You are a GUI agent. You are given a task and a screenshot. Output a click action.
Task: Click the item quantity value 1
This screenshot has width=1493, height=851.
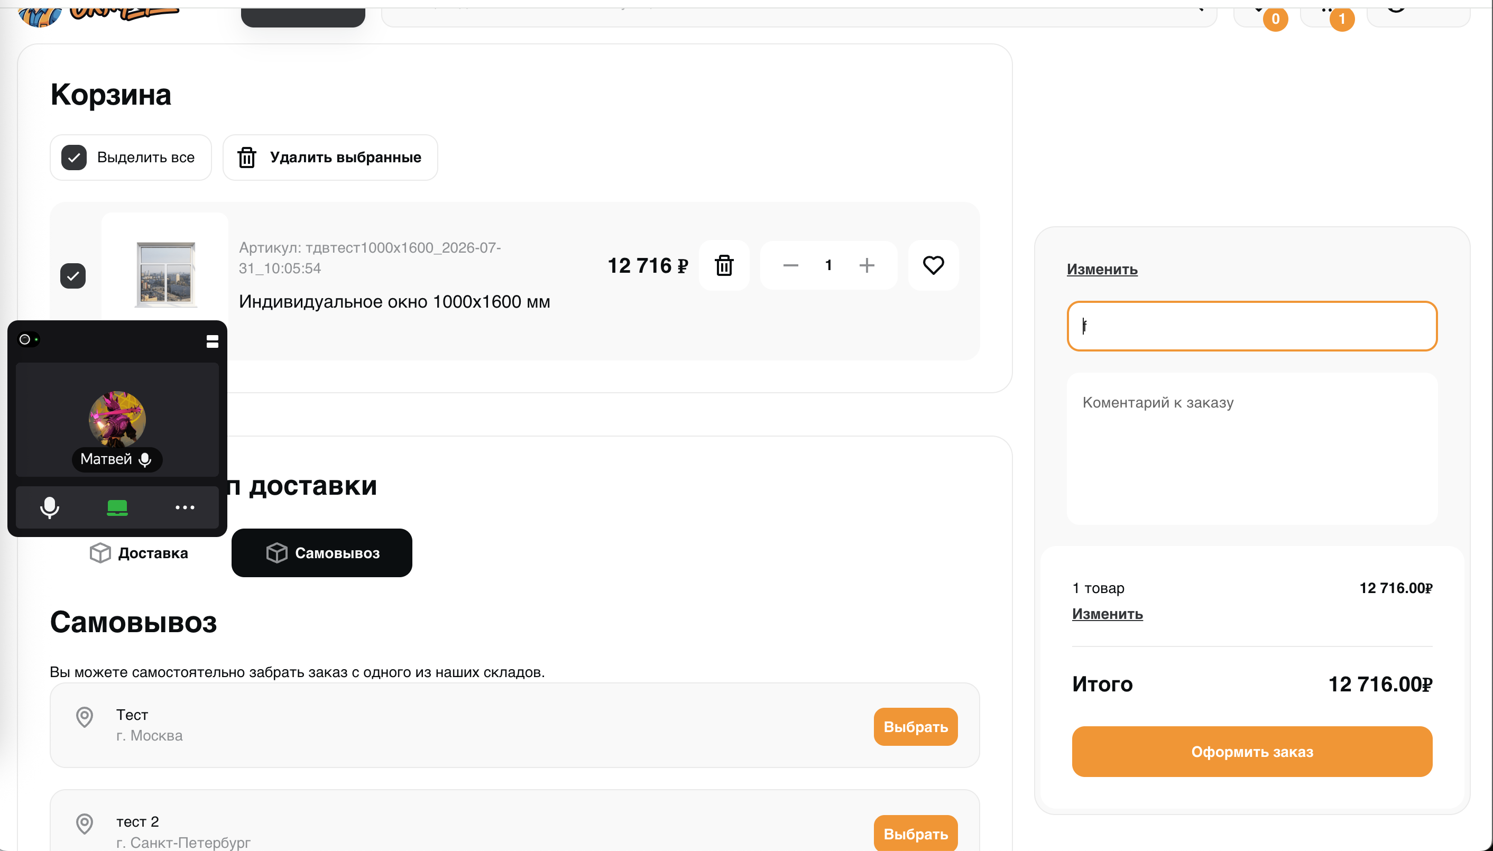pos(828,265)
